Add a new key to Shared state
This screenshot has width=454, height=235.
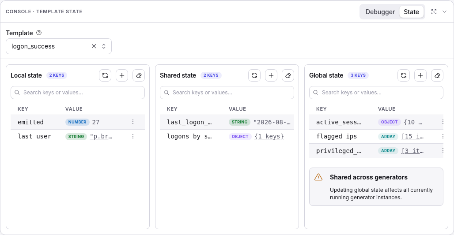(271, 75)
